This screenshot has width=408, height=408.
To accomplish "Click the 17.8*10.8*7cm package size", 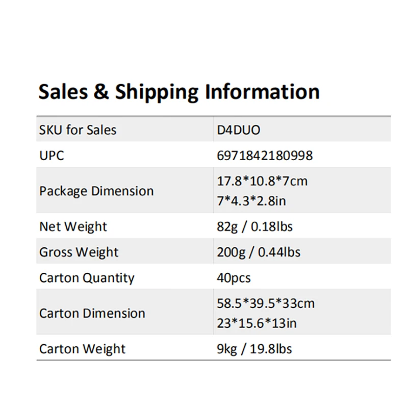I will [x=262, y=182].
